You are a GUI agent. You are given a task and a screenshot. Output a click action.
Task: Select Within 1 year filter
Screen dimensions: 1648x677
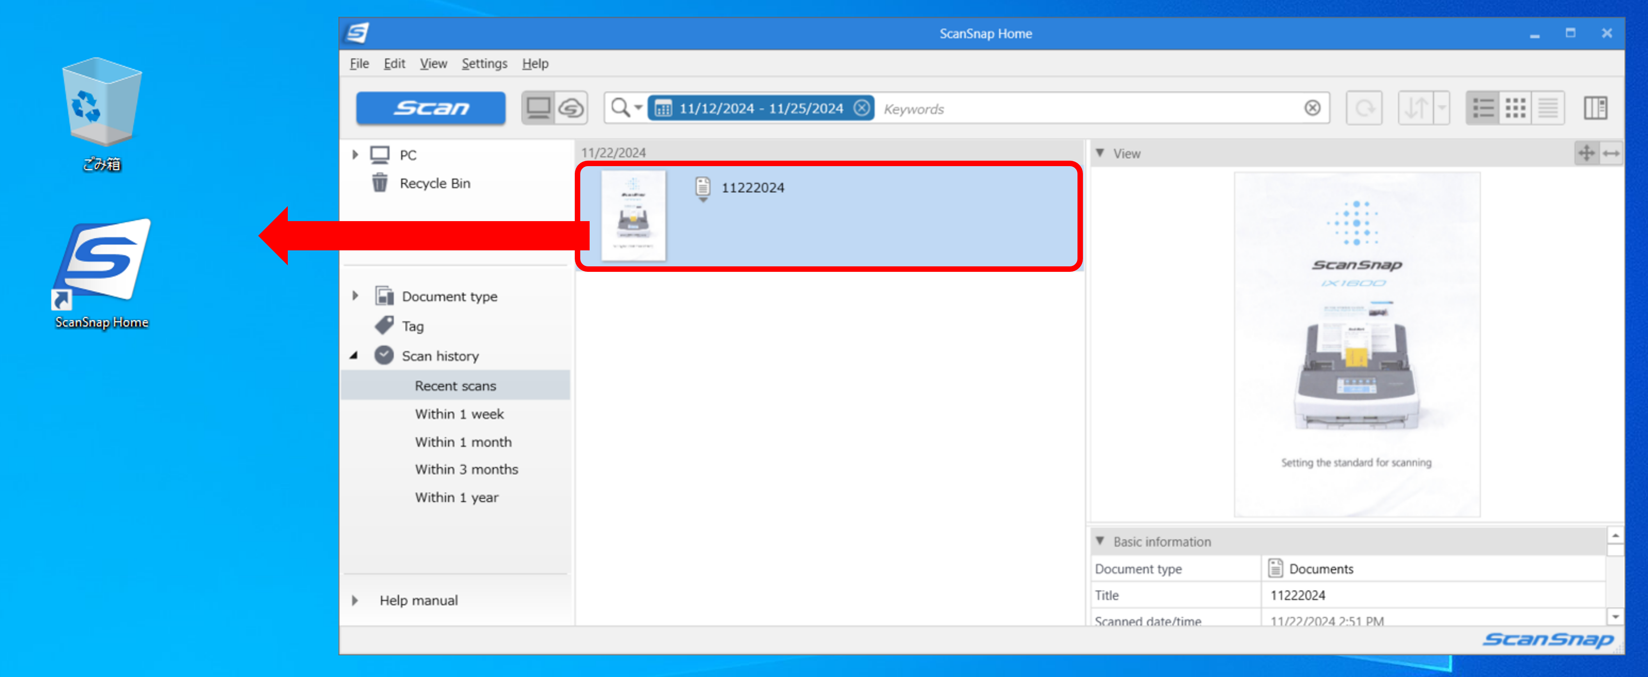point(456,498)
